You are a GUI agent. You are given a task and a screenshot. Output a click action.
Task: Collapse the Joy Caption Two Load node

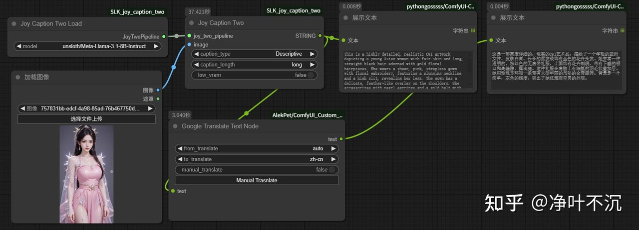click(14, 23)
